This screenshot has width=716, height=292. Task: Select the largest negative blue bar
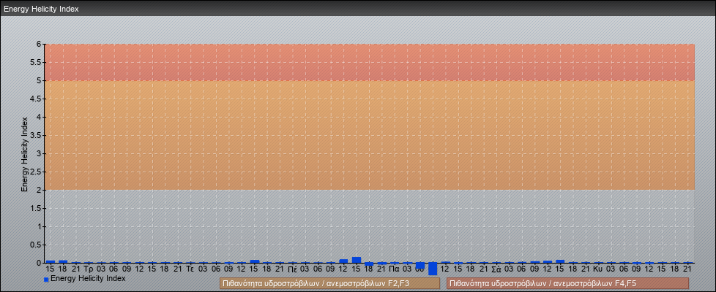click(x=433, y=269)
